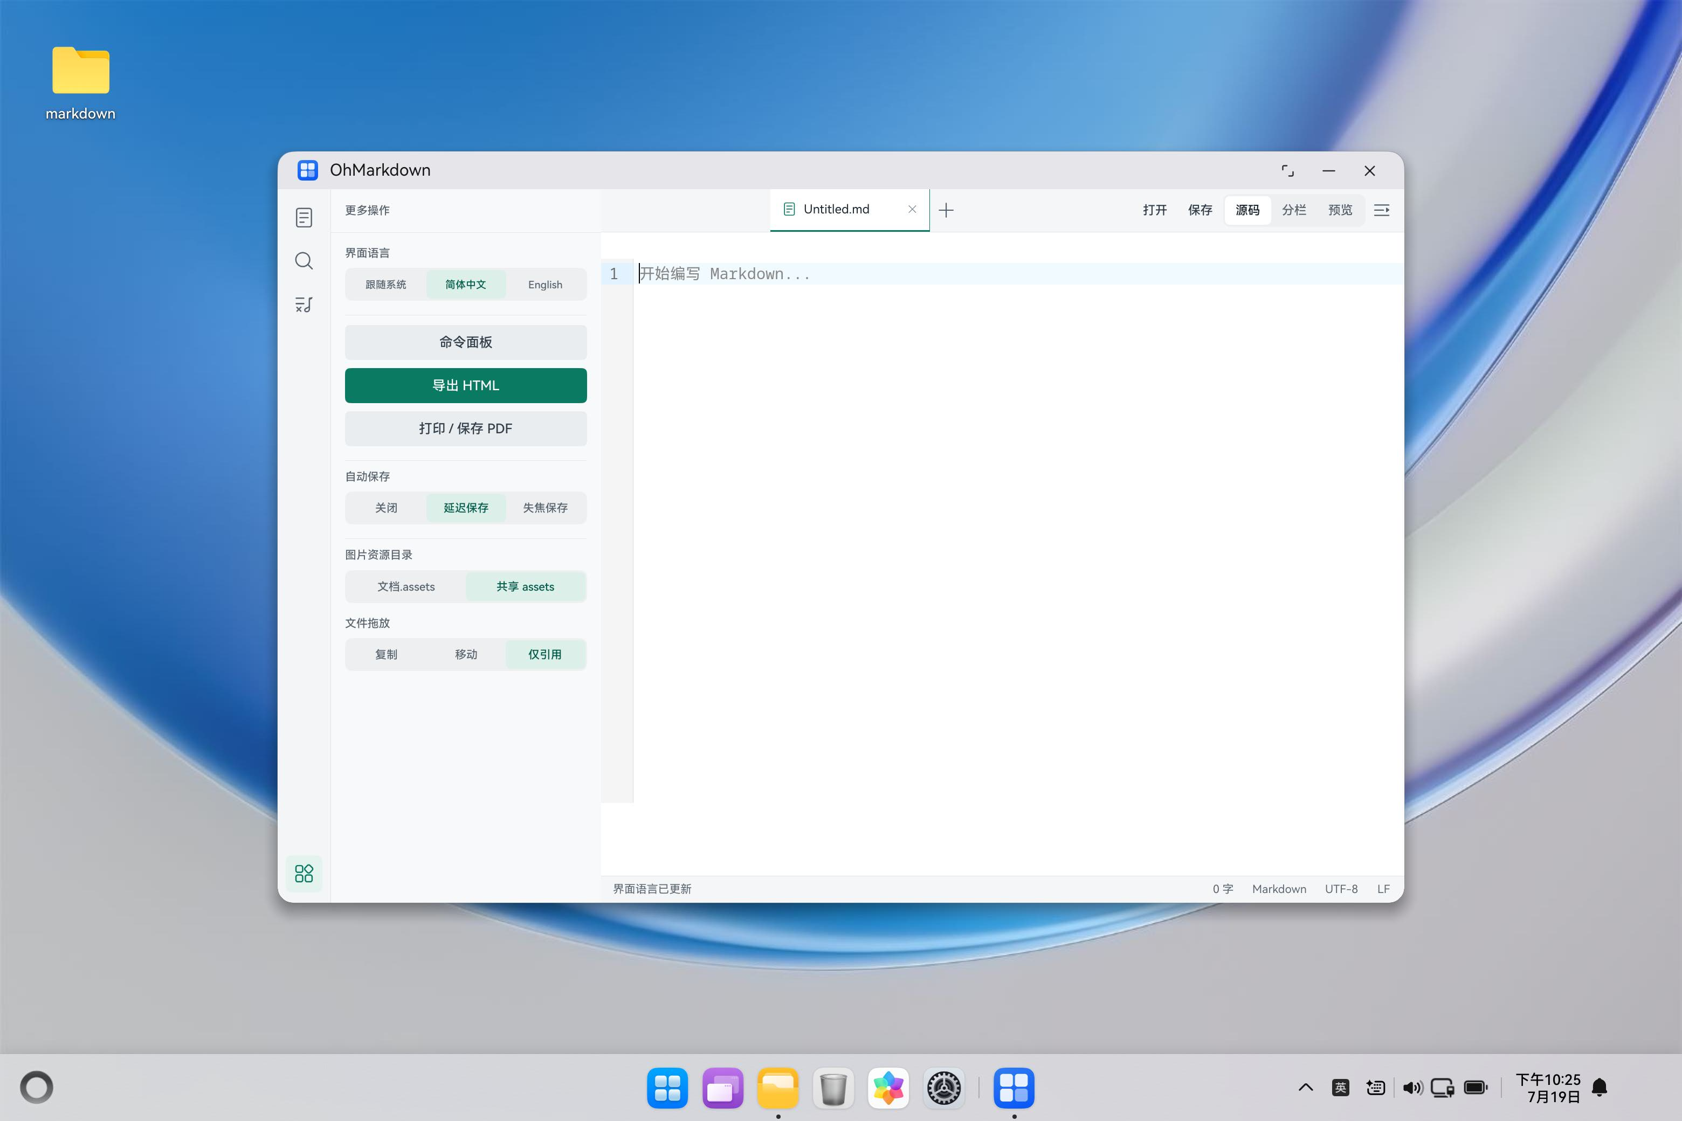Open notifications bell in tray
The image size is (1682, 1121).
click(1600, 1088)
